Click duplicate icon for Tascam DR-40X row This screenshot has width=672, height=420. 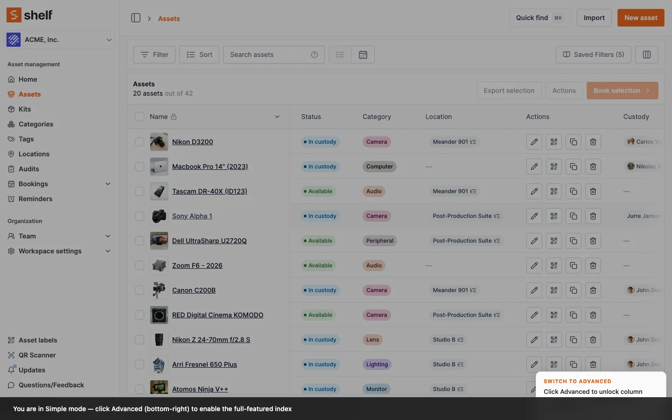click(x=574, y=191)
